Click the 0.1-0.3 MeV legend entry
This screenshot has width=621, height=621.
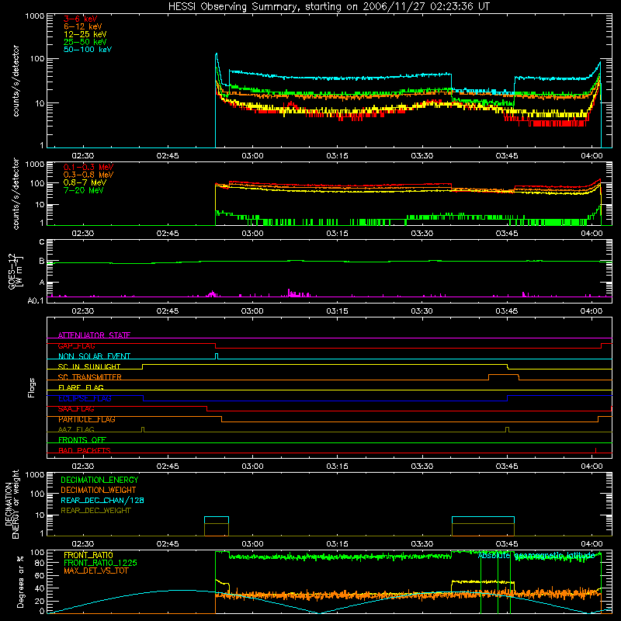click(88, 167)
